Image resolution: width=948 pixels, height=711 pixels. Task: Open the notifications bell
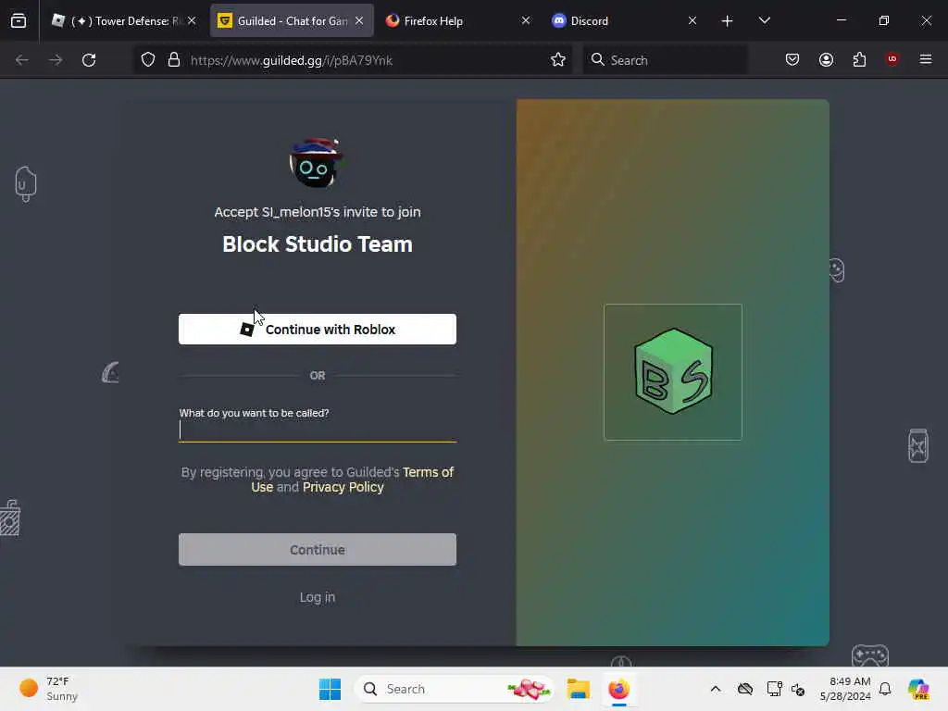[885, 689]
